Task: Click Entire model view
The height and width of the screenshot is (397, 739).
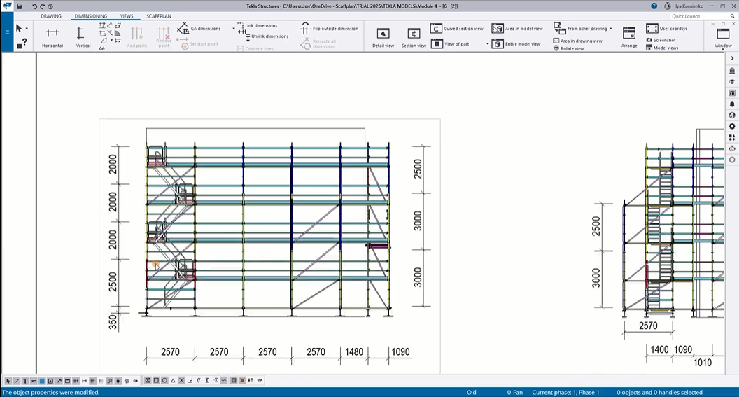Action: [x=516, y=44]
